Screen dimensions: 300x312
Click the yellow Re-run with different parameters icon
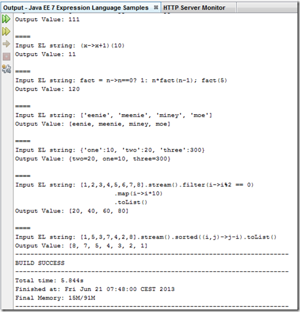pos(6,32)
